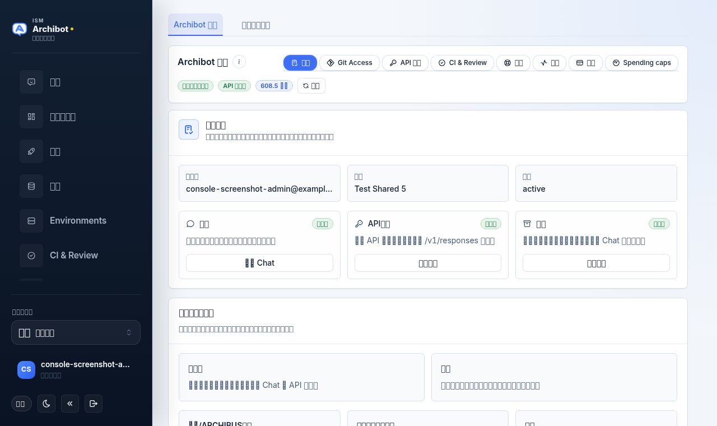The image size is (717, 426).
Task: Click the key icon in API card
Action: coord(359,224)
